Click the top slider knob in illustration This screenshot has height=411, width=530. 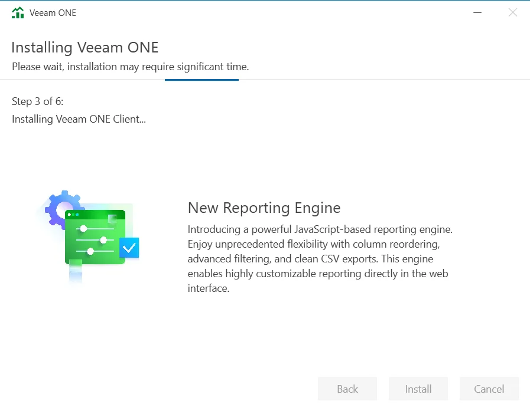pos(83,228)
